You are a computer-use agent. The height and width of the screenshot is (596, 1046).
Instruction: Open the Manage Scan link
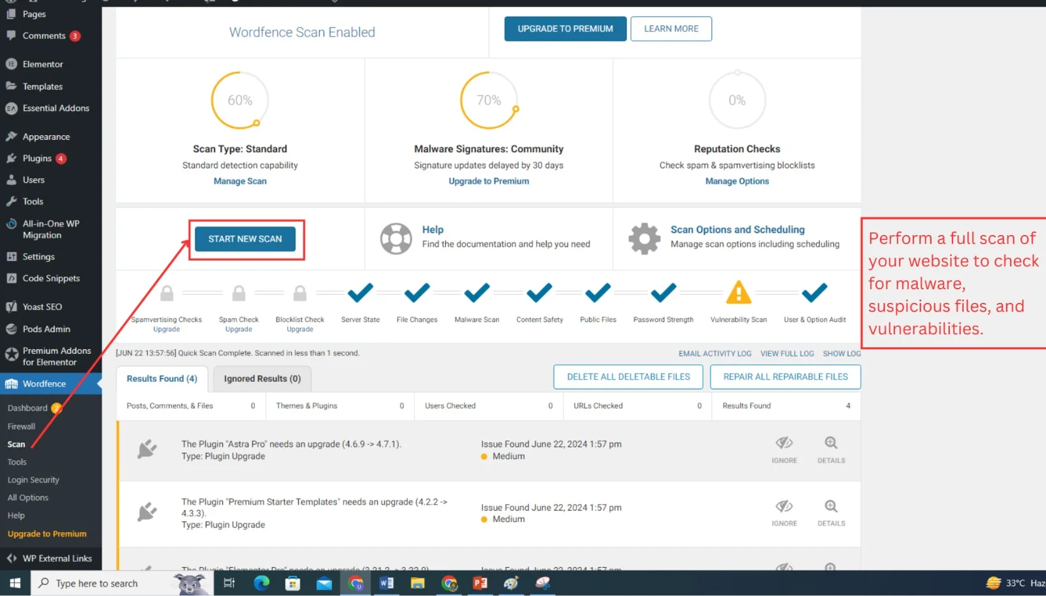(240, 181)
